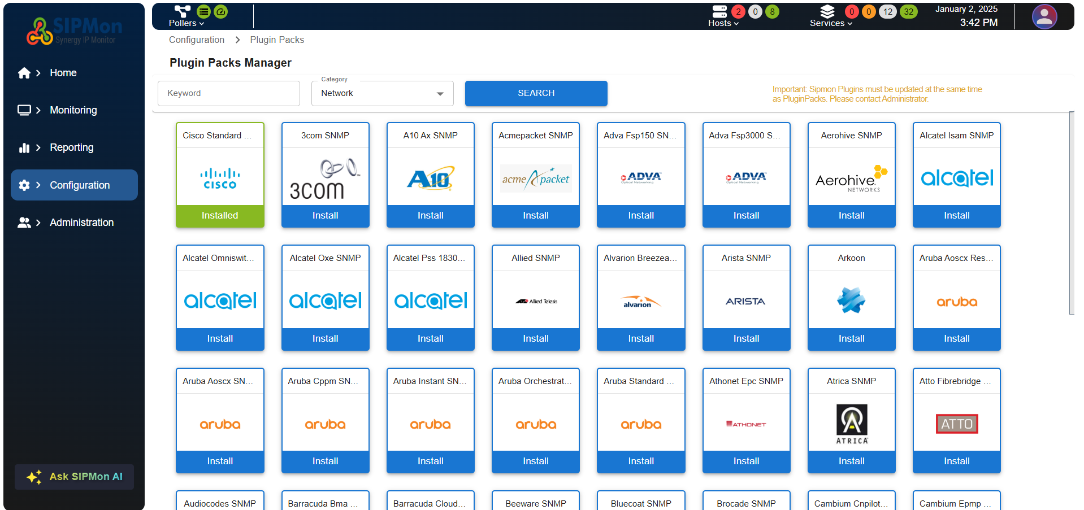Click the Pollers network icon
Screen dimensions: 1084x510
pyautogui.click(x=182, y=11)
